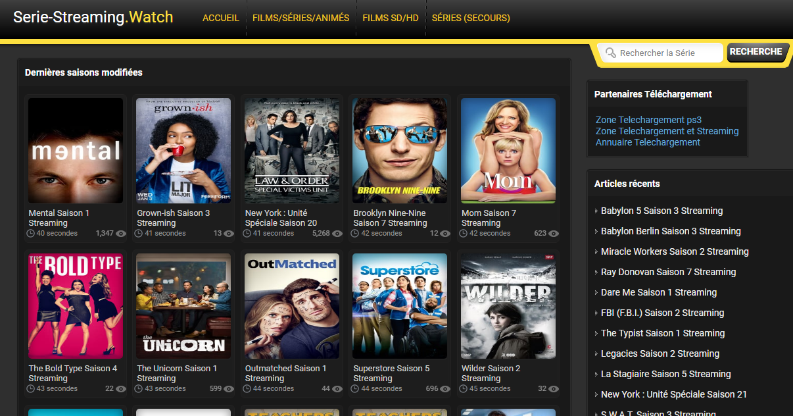Open the SÉRIES (SECOURS) menu item

coord(471,18)
